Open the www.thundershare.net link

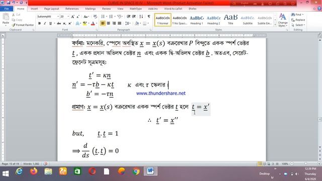coord(161,94)
